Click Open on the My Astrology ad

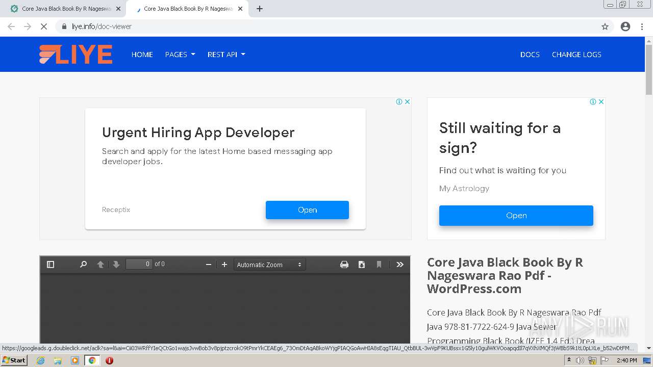pos(516,216)
